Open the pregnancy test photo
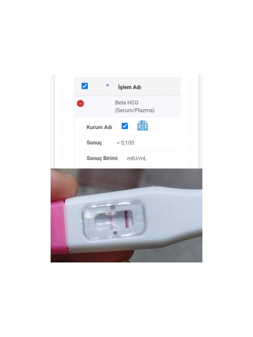 126,216
